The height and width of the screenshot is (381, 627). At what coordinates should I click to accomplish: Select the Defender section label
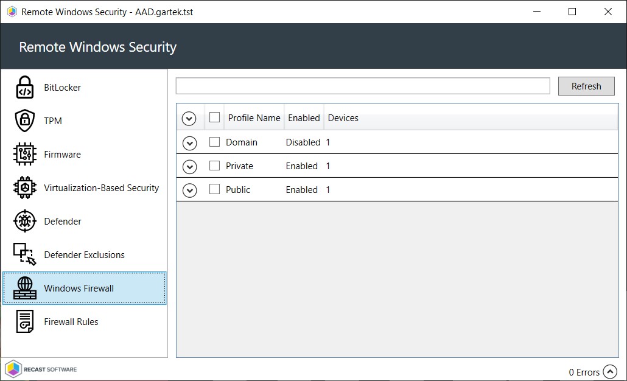pos(63,221)
